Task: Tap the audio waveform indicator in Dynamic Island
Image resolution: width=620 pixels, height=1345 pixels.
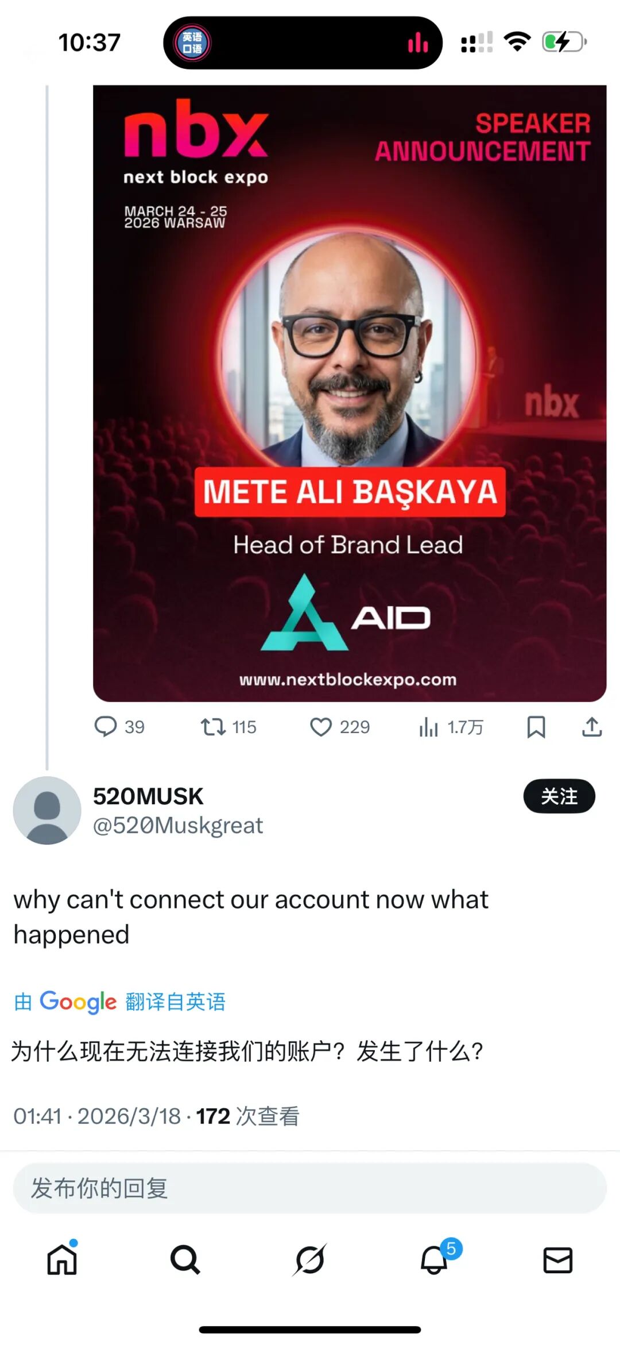Action: (418, 43)
